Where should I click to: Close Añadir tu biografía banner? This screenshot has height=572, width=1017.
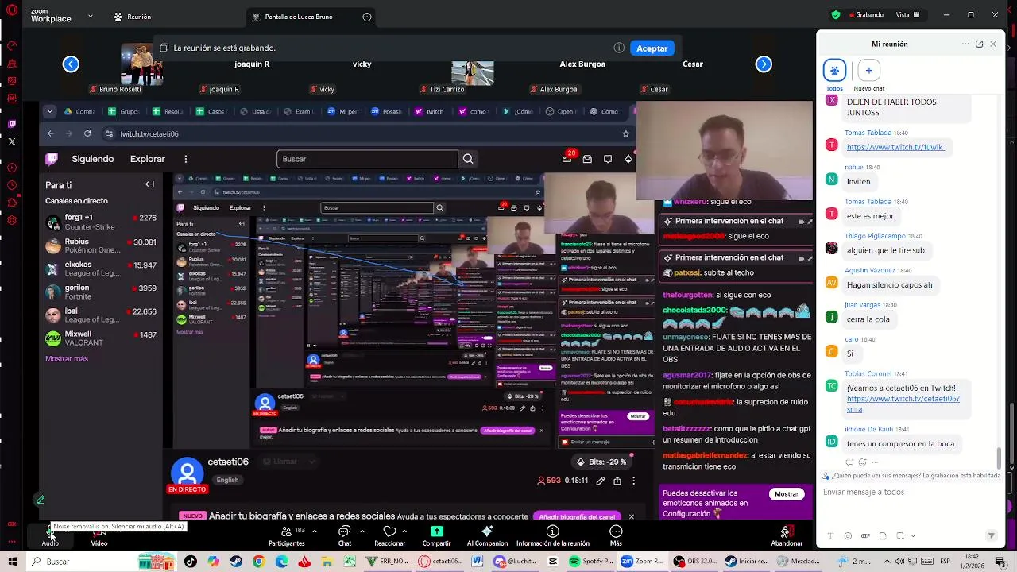pos(632,516)
